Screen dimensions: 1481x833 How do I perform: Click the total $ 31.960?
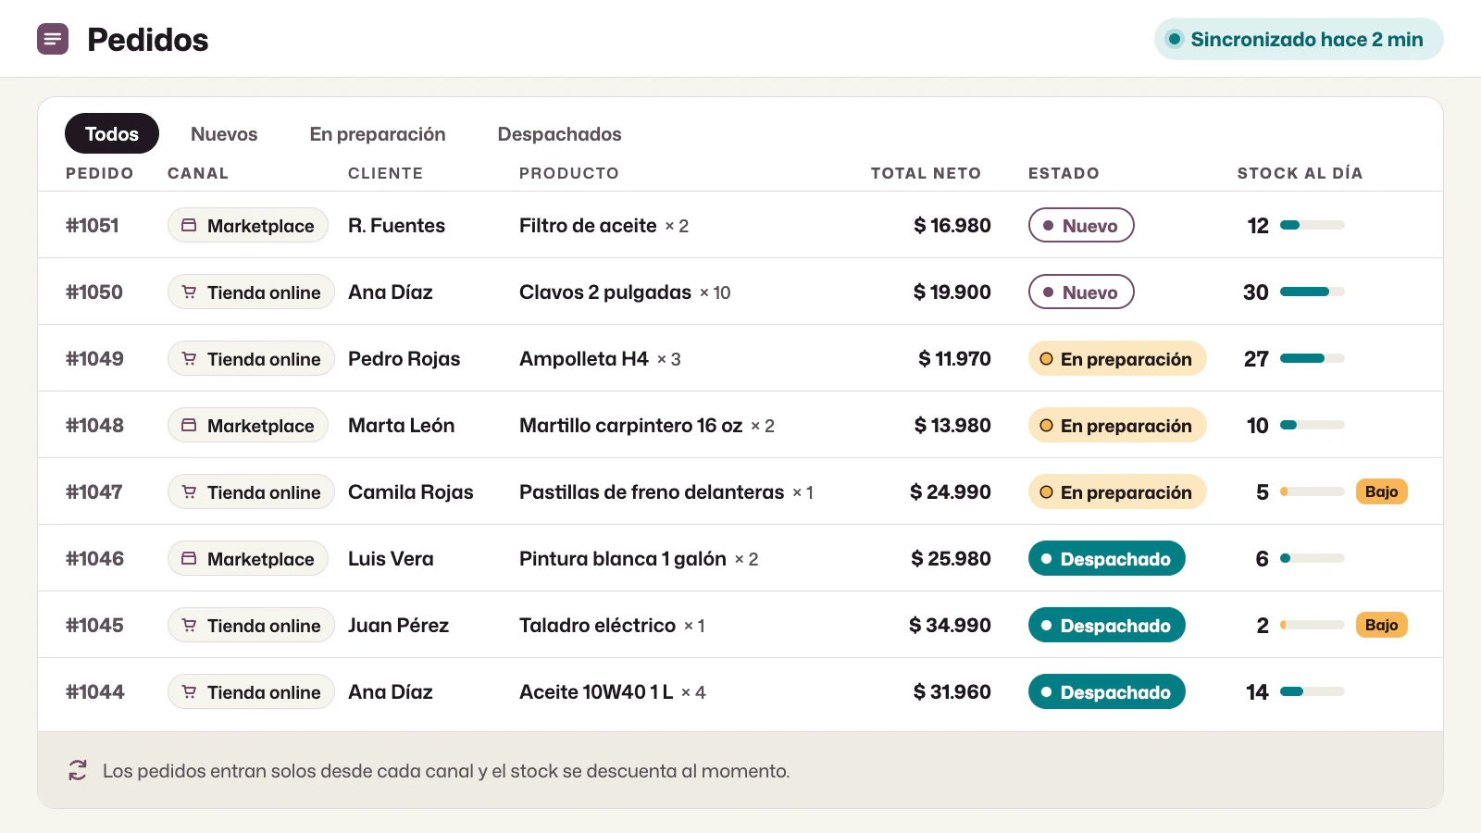pyautogui.click(x=952, y=691)
